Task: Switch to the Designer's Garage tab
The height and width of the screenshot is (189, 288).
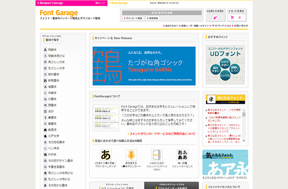Action: (71, 3)
